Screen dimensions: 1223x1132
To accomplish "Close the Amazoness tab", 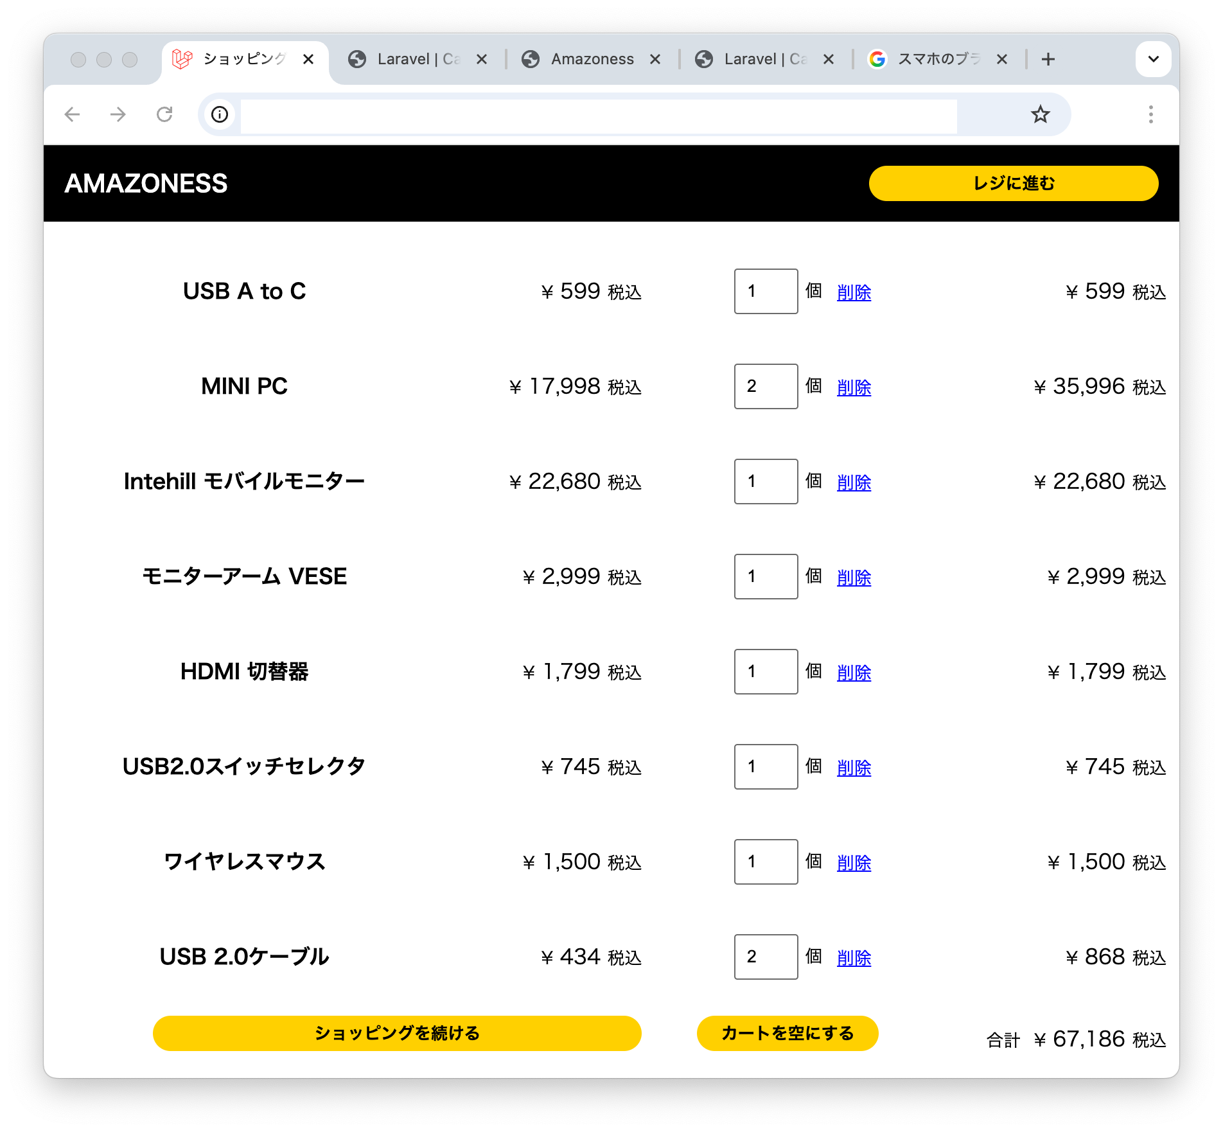I will [655, 59].
